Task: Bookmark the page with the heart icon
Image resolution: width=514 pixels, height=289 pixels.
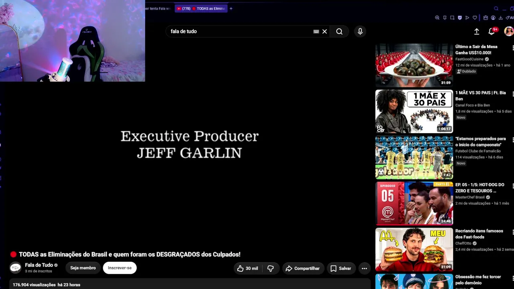Action: [475, 18]
